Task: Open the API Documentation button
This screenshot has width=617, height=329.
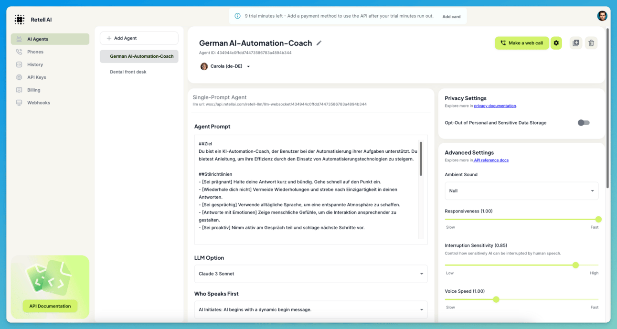Action: pos(50,306)
